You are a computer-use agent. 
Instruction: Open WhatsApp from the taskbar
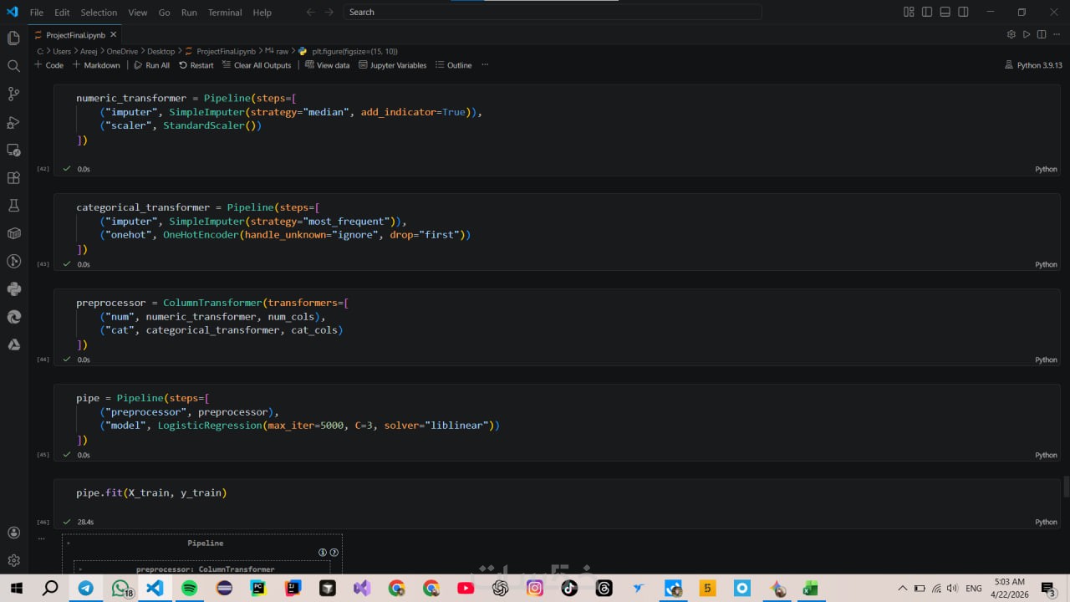pyautogui.click(x=121, y=589)
